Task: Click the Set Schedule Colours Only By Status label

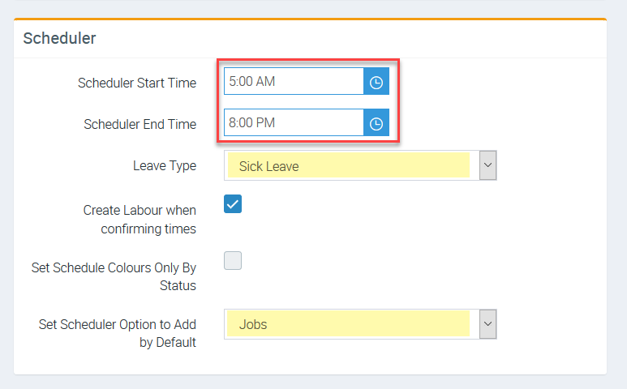Action: (114, 276)
